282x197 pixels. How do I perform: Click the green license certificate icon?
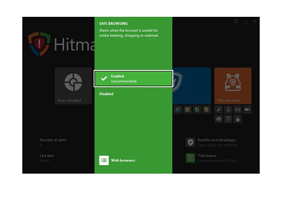190,158
